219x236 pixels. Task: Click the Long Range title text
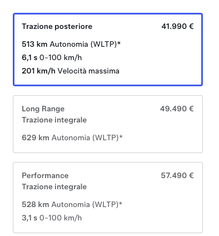pos(43,109)
